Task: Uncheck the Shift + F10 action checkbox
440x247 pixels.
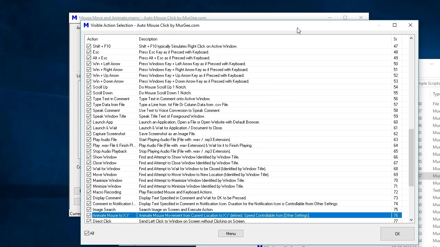Action: [89, 46]
